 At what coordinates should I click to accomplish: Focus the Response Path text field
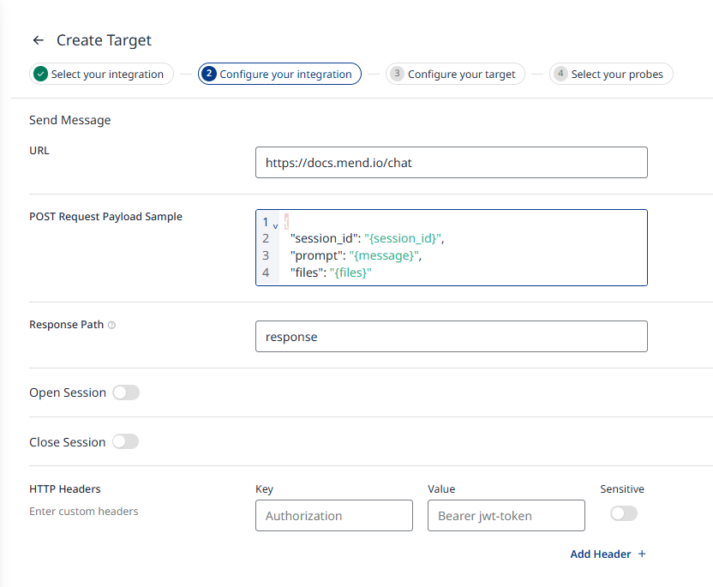click(x=451, y=337)
